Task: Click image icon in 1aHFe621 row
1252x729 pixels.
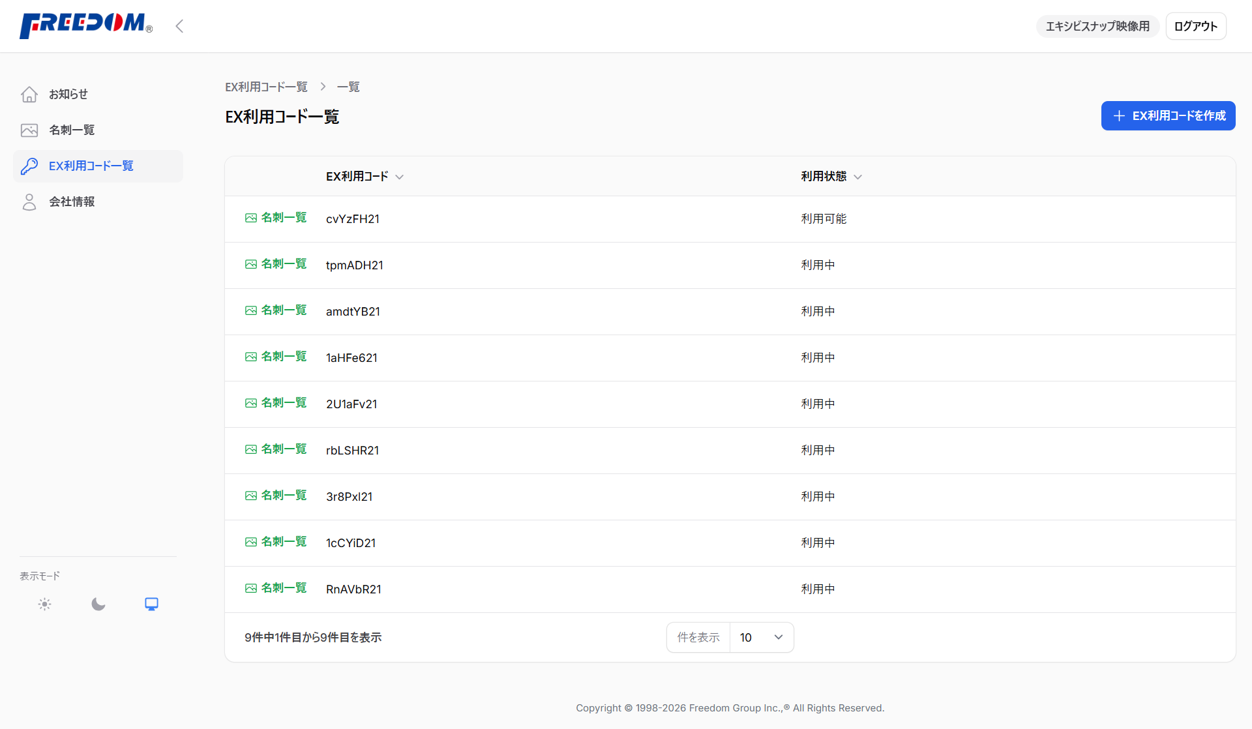Action: coord(251,357)
